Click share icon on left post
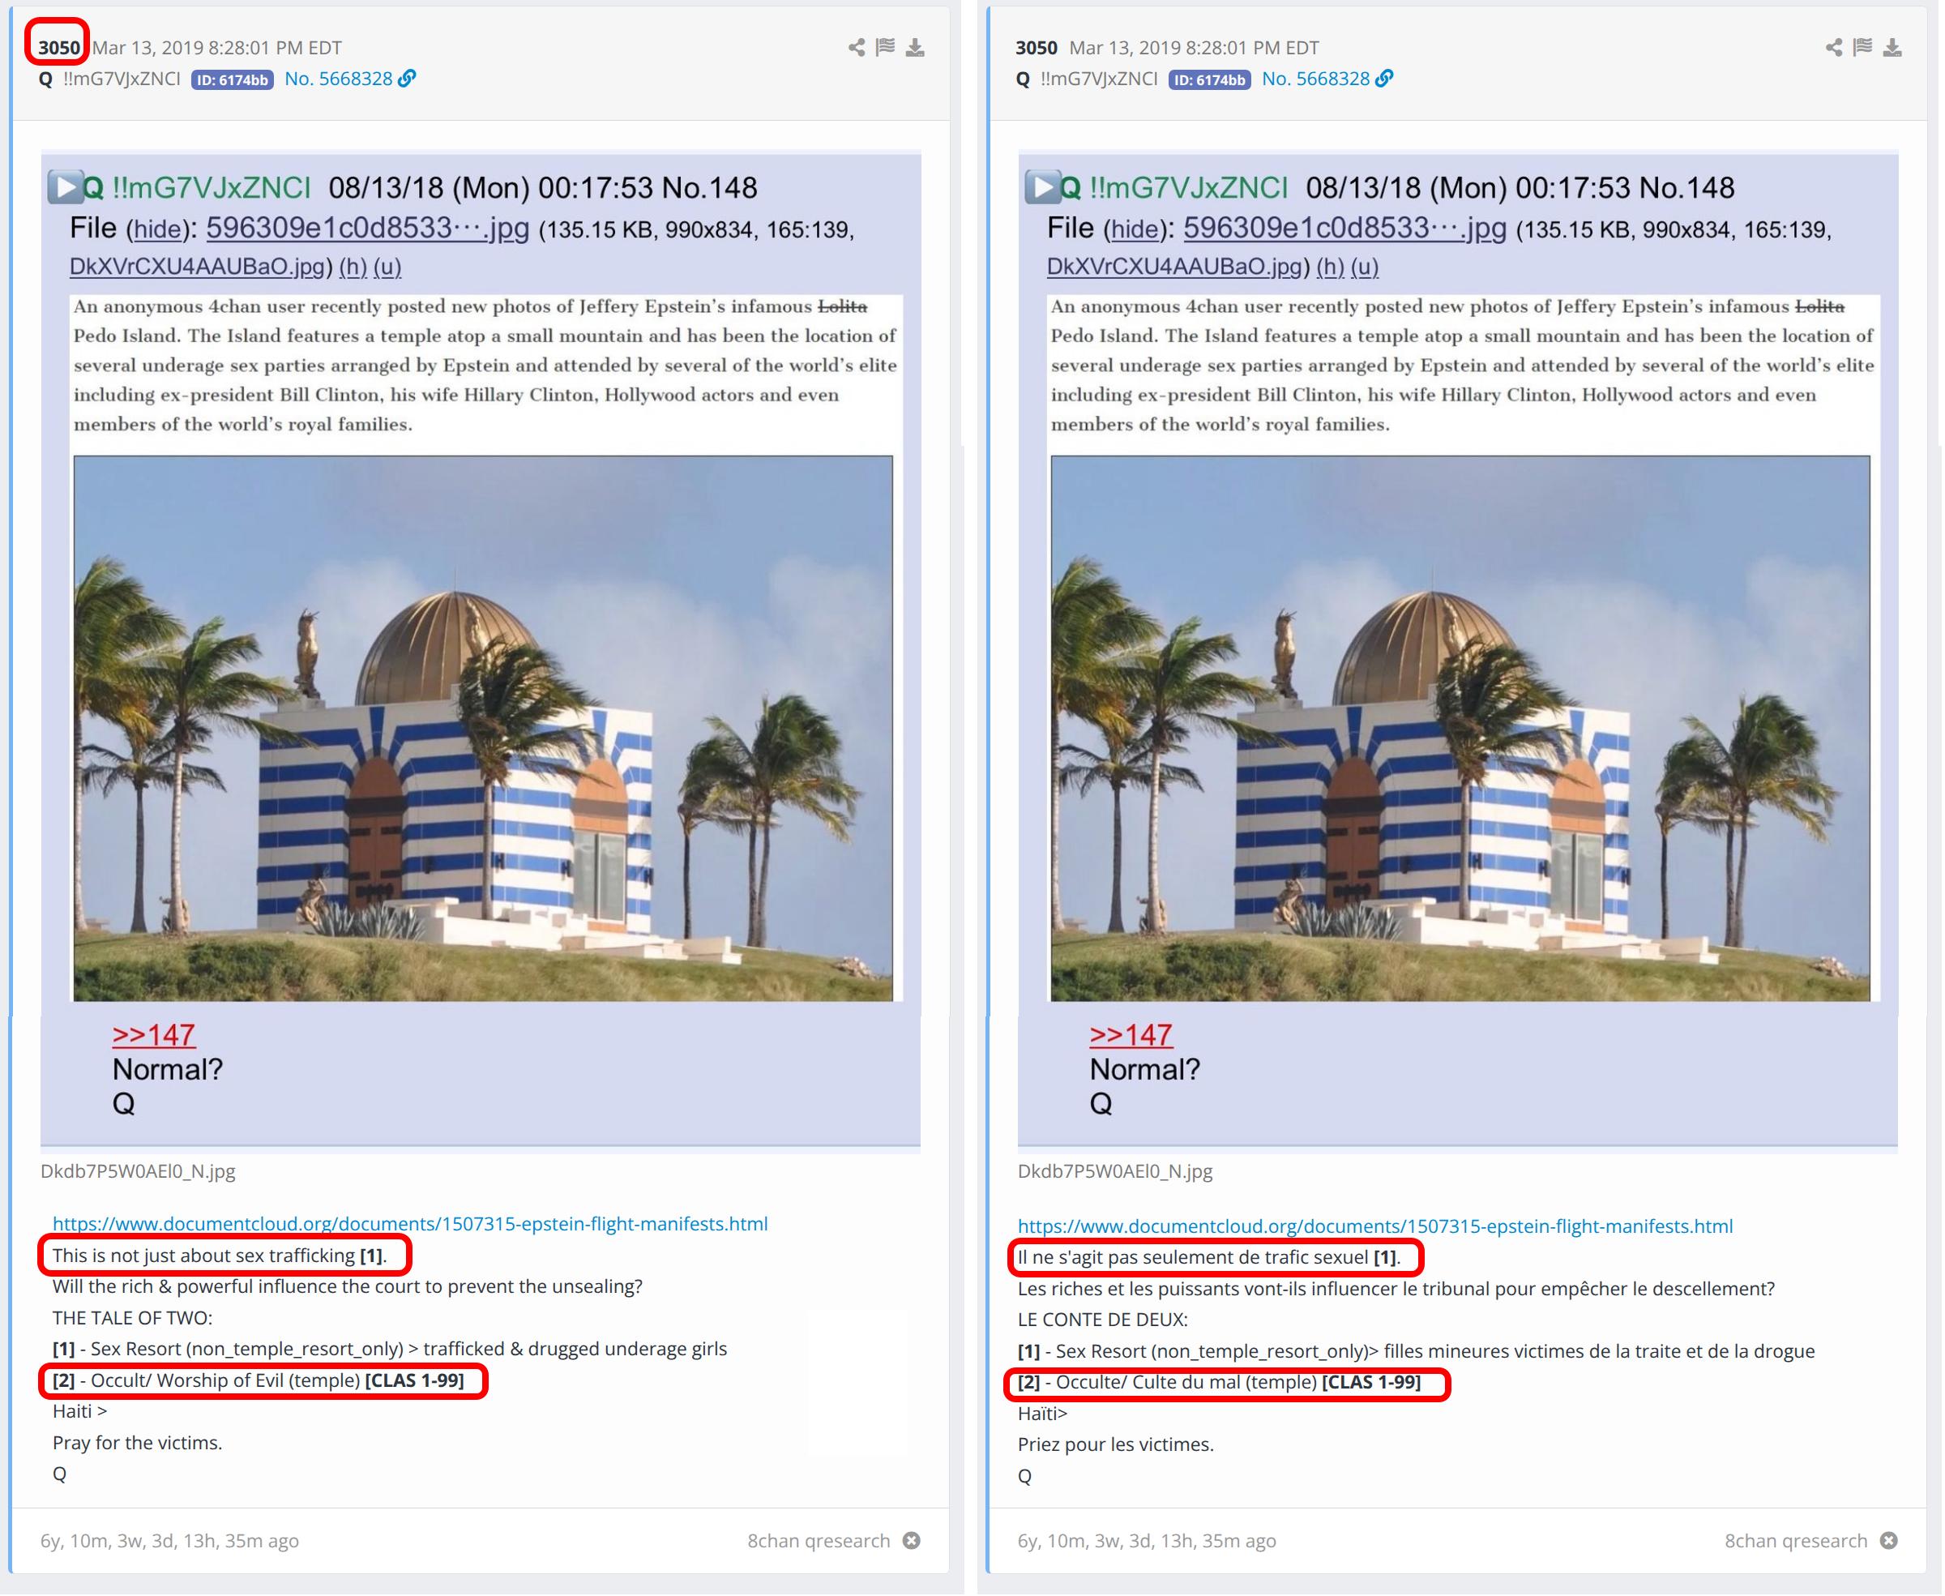Viewport: 1945px width, 1596px height. point(856,48)
